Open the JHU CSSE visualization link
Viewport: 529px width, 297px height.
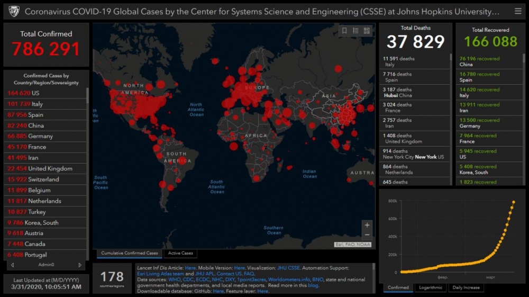click(288, 268)
